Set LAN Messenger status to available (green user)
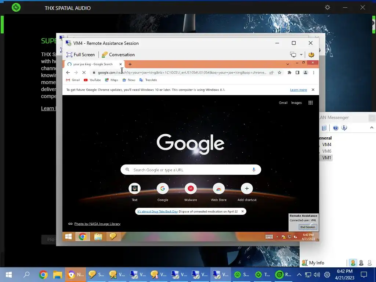376x282 pixels. click(353, 263)
